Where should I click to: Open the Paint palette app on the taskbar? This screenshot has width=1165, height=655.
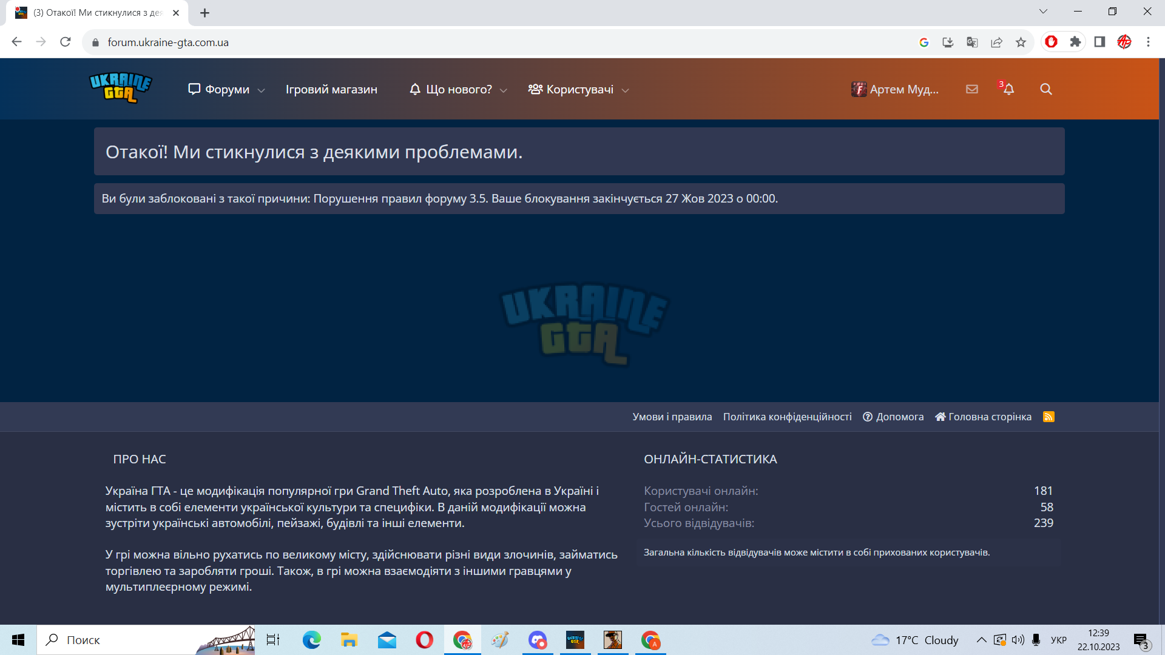(500, 640)
